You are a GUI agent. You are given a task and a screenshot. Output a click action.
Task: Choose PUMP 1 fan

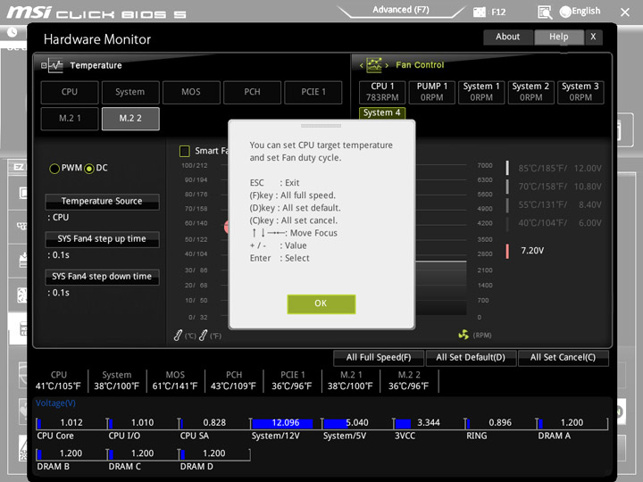432,92
